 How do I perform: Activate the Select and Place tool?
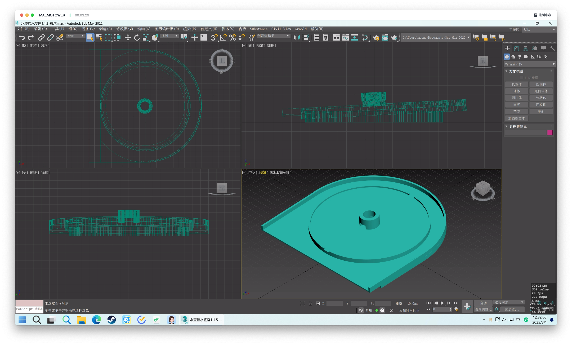(155, 37)
